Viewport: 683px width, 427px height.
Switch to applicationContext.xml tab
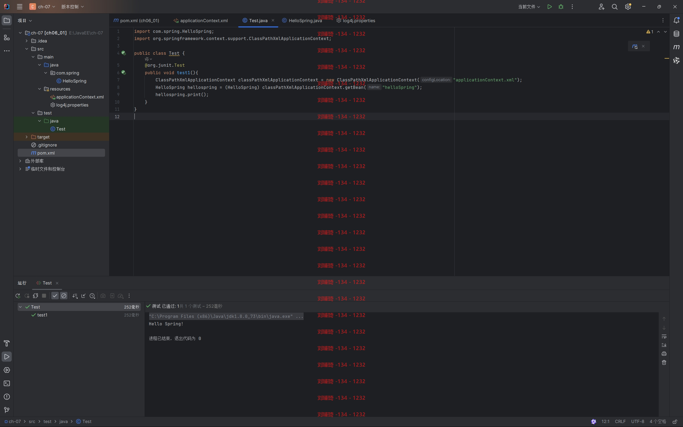pyautogui.click(x=201, y=21)
